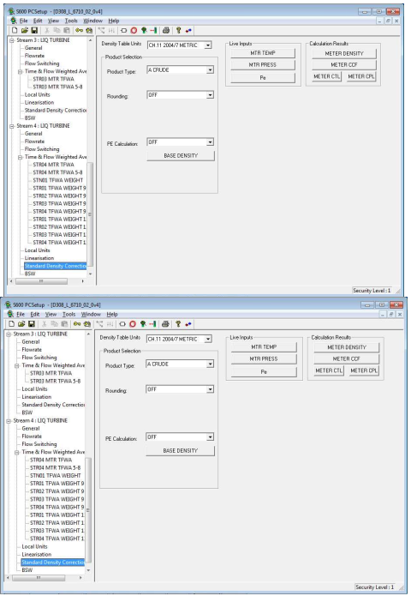This screenshot has height=596, width=411.
Task: Open the Density Table Units combo box in the top window
Action: [x=208, y=45]
